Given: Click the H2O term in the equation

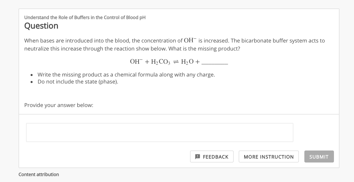Looking at the screenshot, I should click(187, 62).
